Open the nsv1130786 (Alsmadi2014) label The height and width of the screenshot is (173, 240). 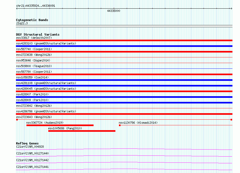click(138, 123)
